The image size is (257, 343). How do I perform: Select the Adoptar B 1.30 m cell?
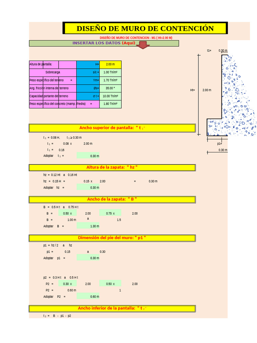pyautogui.click(x=88, y=226)
